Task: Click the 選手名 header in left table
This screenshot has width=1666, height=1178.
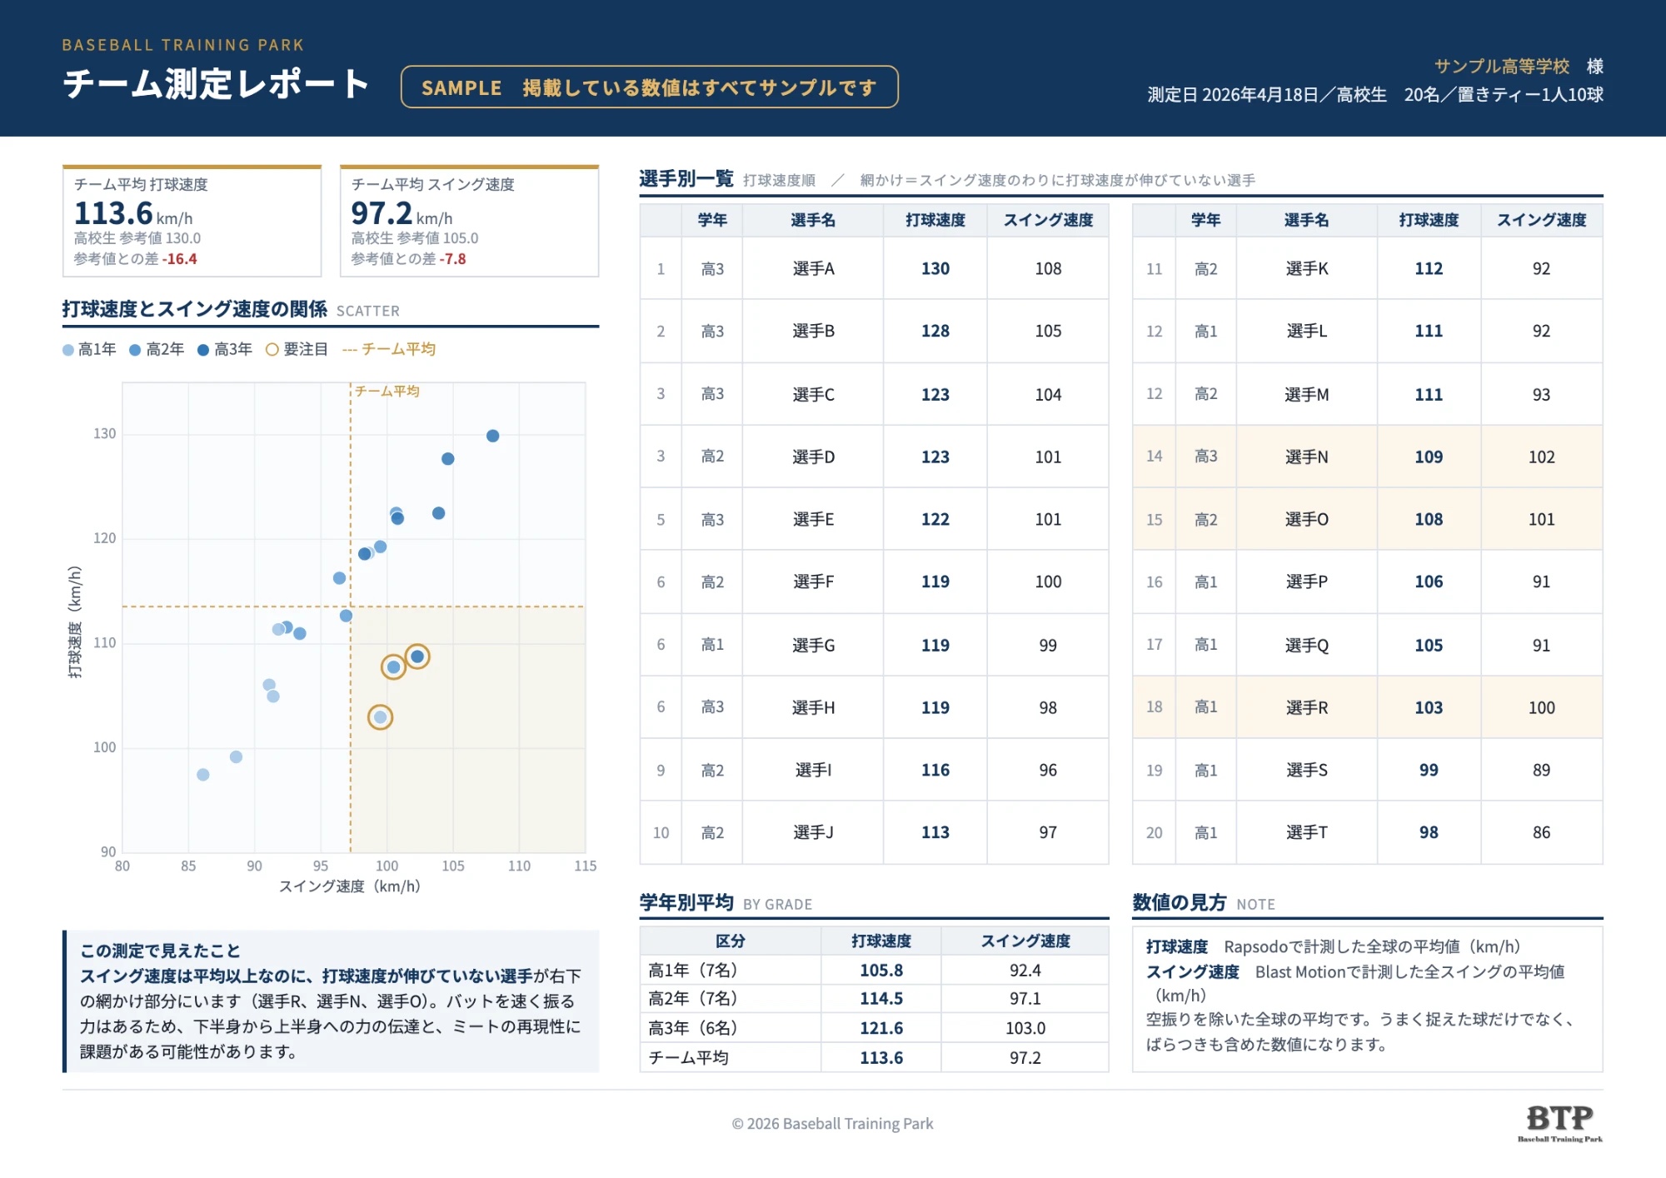Action: tap(812, 220)
